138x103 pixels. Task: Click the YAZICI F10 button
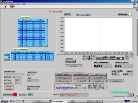click(x=98, y=75)
